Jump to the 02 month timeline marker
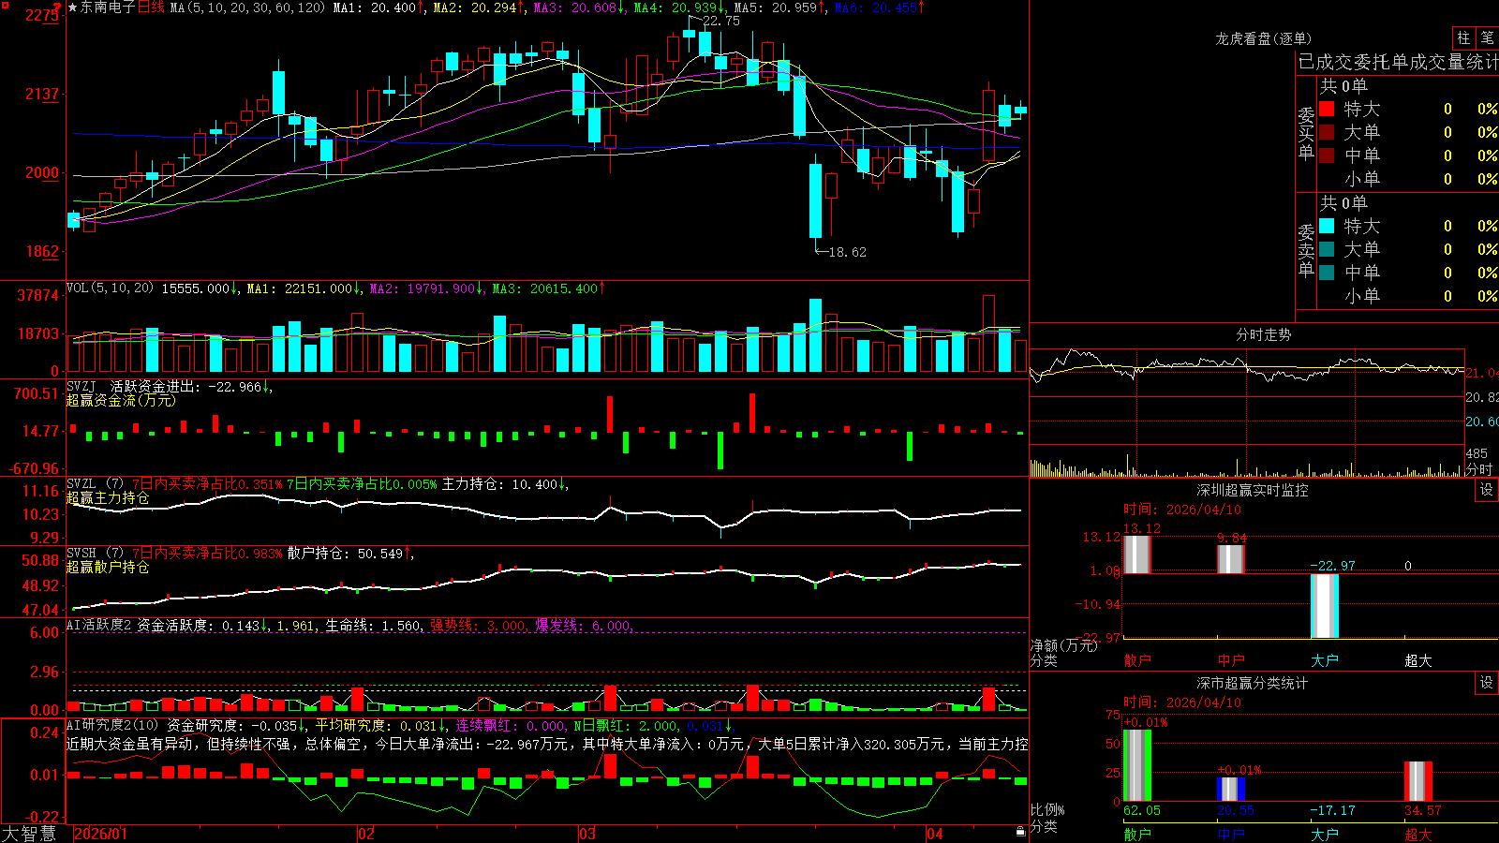Viewport: 1499px width, 843px height. 366,834
